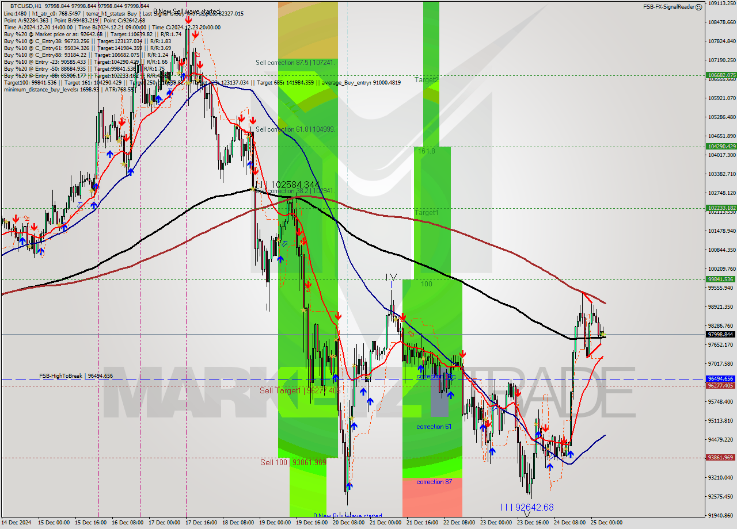737x529 pixels.
Task: Click the 'Buy %10 @ C_Entry61' info line
Action: pyautogui.click(x=88, y=48)
